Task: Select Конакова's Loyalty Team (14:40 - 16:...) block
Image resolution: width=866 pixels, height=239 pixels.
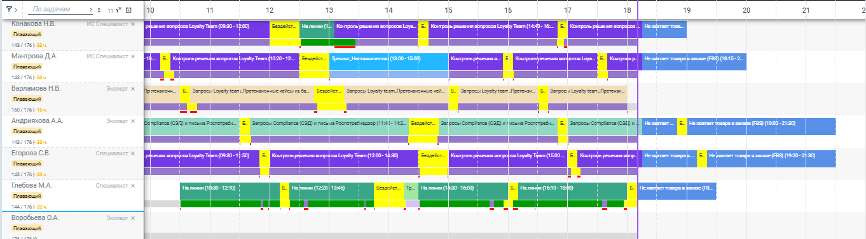Action: pyautogui.click(x=493, y=29)
